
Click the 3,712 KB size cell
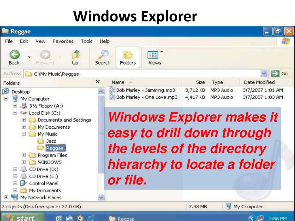click(195, 90)
